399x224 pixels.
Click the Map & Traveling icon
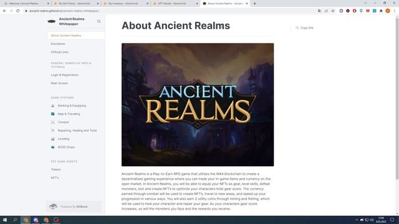(52, 114)
